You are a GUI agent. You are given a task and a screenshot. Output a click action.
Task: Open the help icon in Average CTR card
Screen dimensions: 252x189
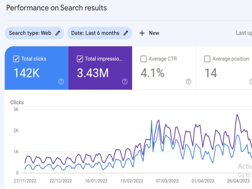(188, 82)
